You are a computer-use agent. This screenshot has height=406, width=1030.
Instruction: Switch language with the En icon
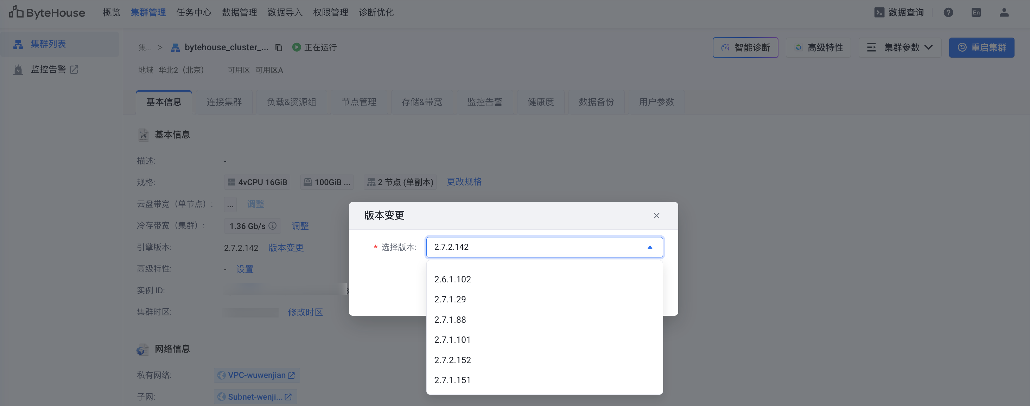[x=976, y=12]
